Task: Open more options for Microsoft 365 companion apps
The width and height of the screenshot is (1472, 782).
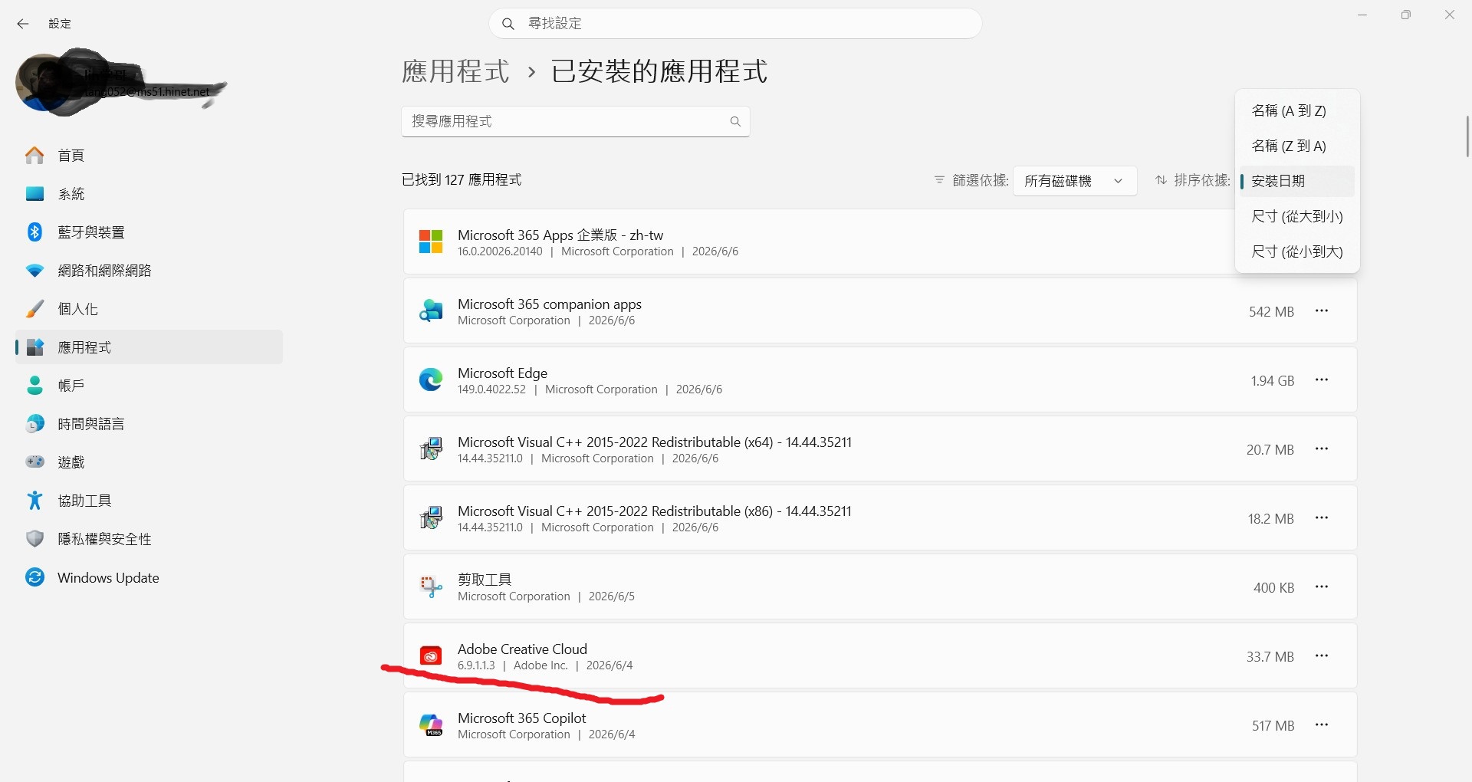Action: coord(1322,311)
